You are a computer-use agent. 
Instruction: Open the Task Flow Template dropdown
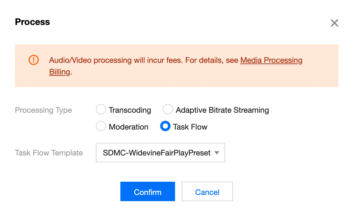[160, 153]
